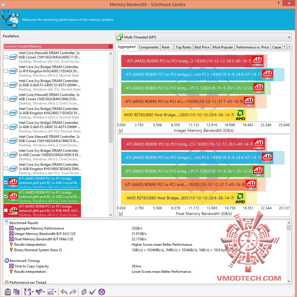
Task: Click tab strip scroll-right arrow
Action: [x=289, y=47]
